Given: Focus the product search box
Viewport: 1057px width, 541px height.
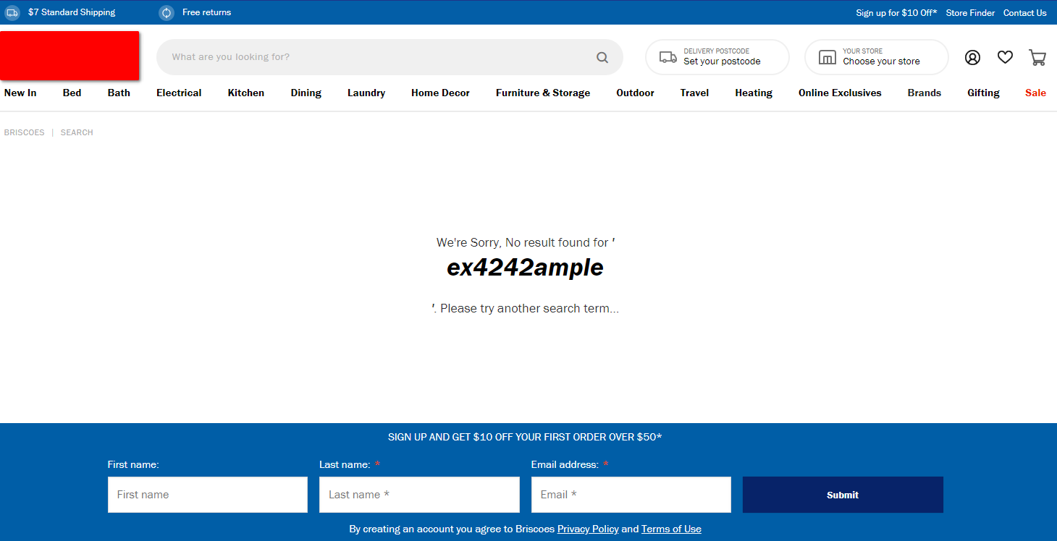Looking at the screenshot, I should click(376, 57).
